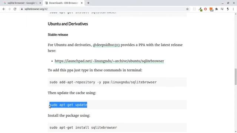Click the browser forward arrow
Viewport: 237px width, 133px height.
tap(9, 9)
